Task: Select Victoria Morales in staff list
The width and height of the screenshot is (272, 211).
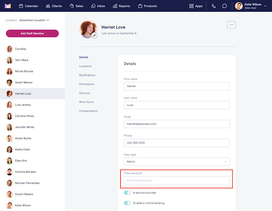Action: pos(32,172)
